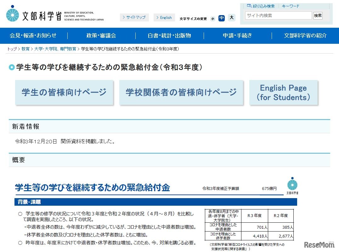Set text size to small (小)
339x252 pixels.
pyautogui.click(x=213, y=18)
